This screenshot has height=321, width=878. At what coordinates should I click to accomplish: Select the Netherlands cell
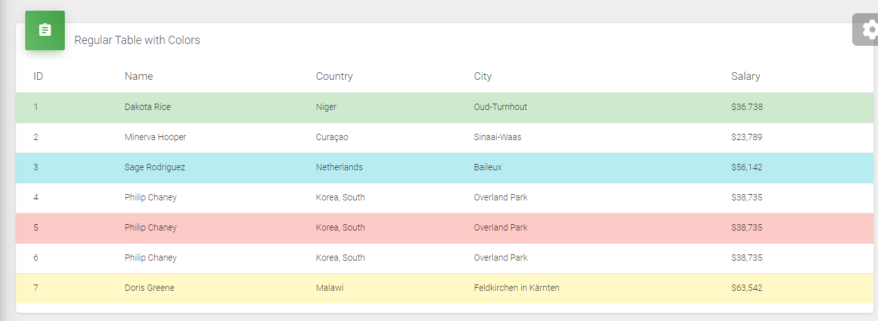(x=339, y=167)
